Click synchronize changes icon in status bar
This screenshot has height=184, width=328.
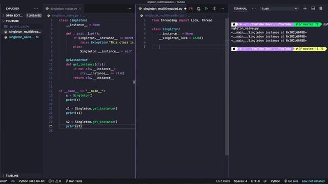click(x=13, y=181)
